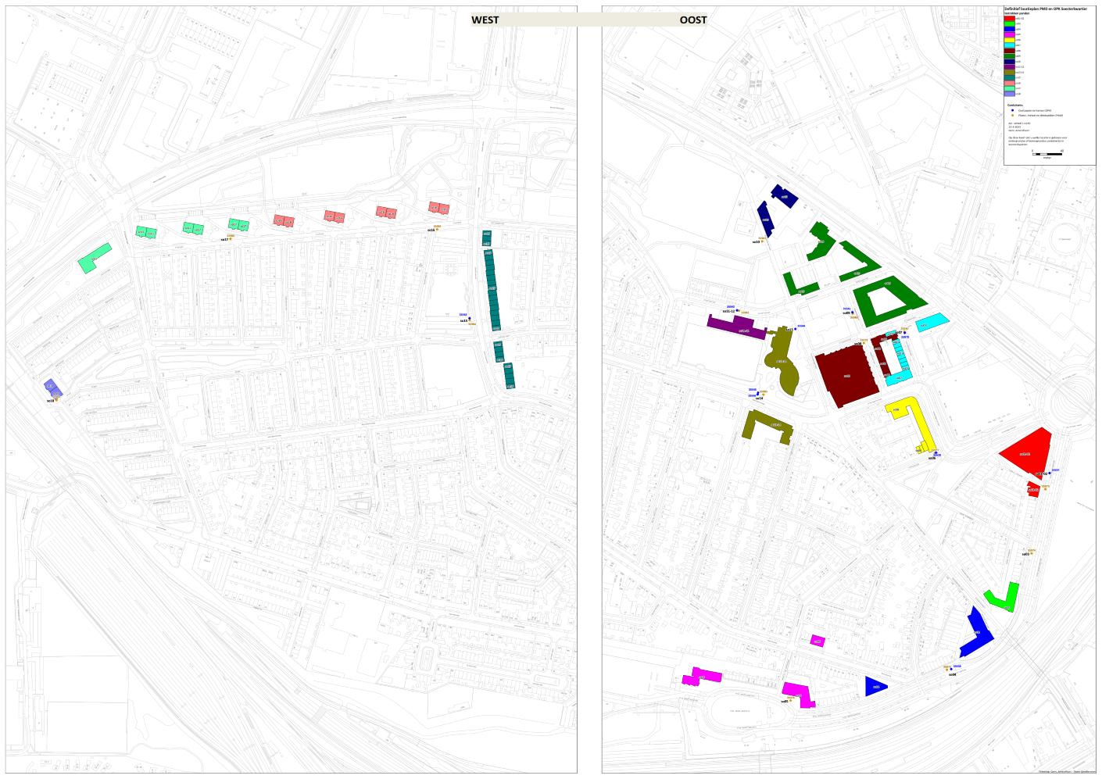Click the OOST map heading
This screenshot has height=779, width=1102.
tap(692, 20)
